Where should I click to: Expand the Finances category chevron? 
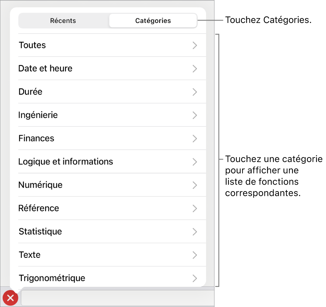195,138
